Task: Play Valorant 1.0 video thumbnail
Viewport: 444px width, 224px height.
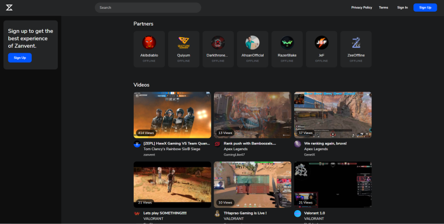Action: [x=333, y=185]
